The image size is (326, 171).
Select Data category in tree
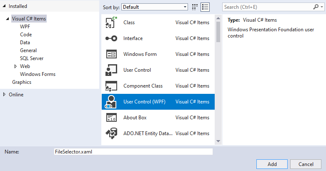point(25,43)
